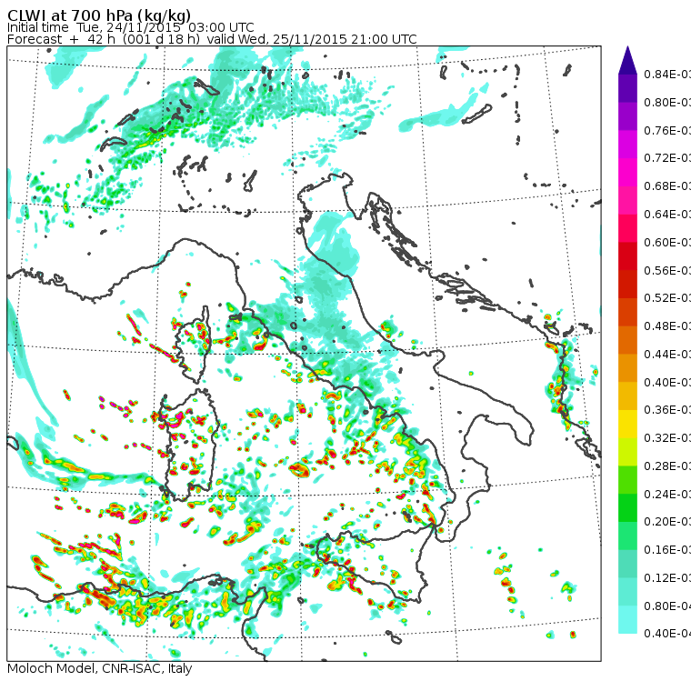Click the 0.56E-03 colorbar label
This screenshot has height=681, width=691.
click(x=666, y=270)
